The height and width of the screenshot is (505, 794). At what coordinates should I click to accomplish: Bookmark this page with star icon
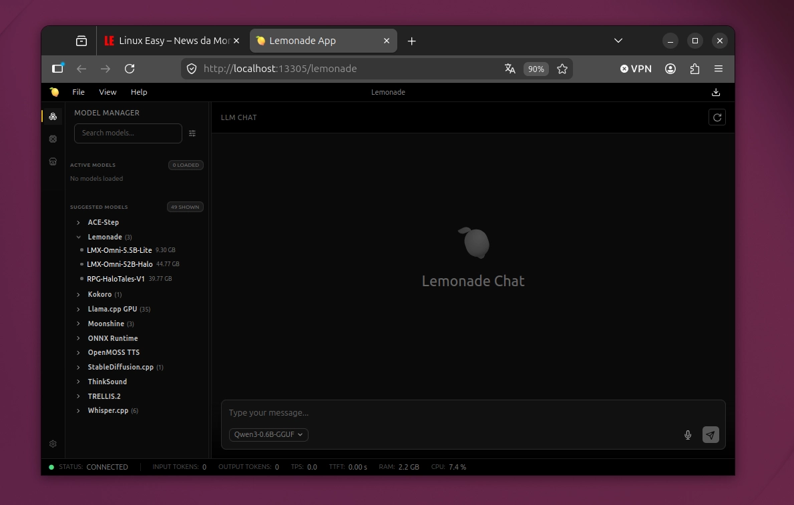click(x=562, y=69)
